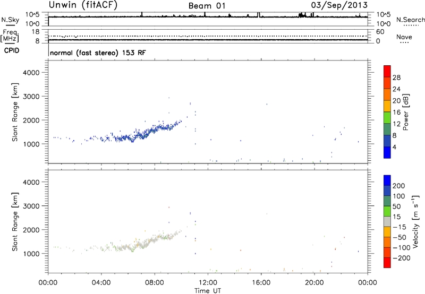This screenshot has height=294, width=425.
Task: Select the "N.Sky" legend label
Action: point(10,20)
